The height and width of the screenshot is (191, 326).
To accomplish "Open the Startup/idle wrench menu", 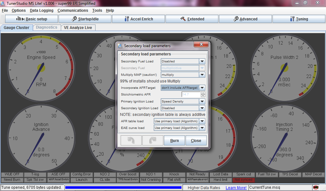I will [x=85, y=19].
